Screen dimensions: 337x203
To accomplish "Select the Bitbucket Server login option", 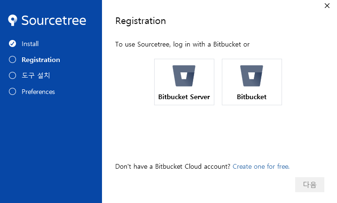I will pyautogui.click(x=184, y=82).
